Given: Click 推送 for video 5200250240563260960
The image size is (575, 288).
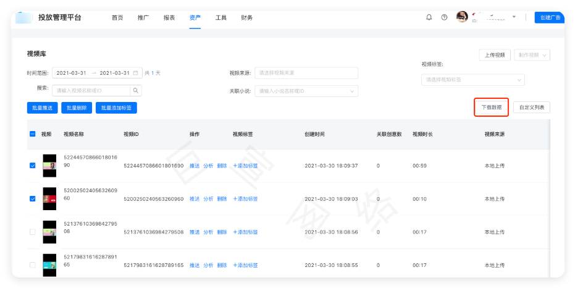Looking at the screenshot, I should [195, 199].
